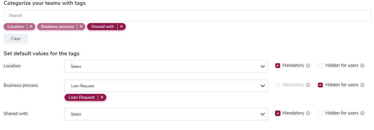374x130 pixels.
Task: Remove the Shared with tag chip
Action: pos(121,27)
